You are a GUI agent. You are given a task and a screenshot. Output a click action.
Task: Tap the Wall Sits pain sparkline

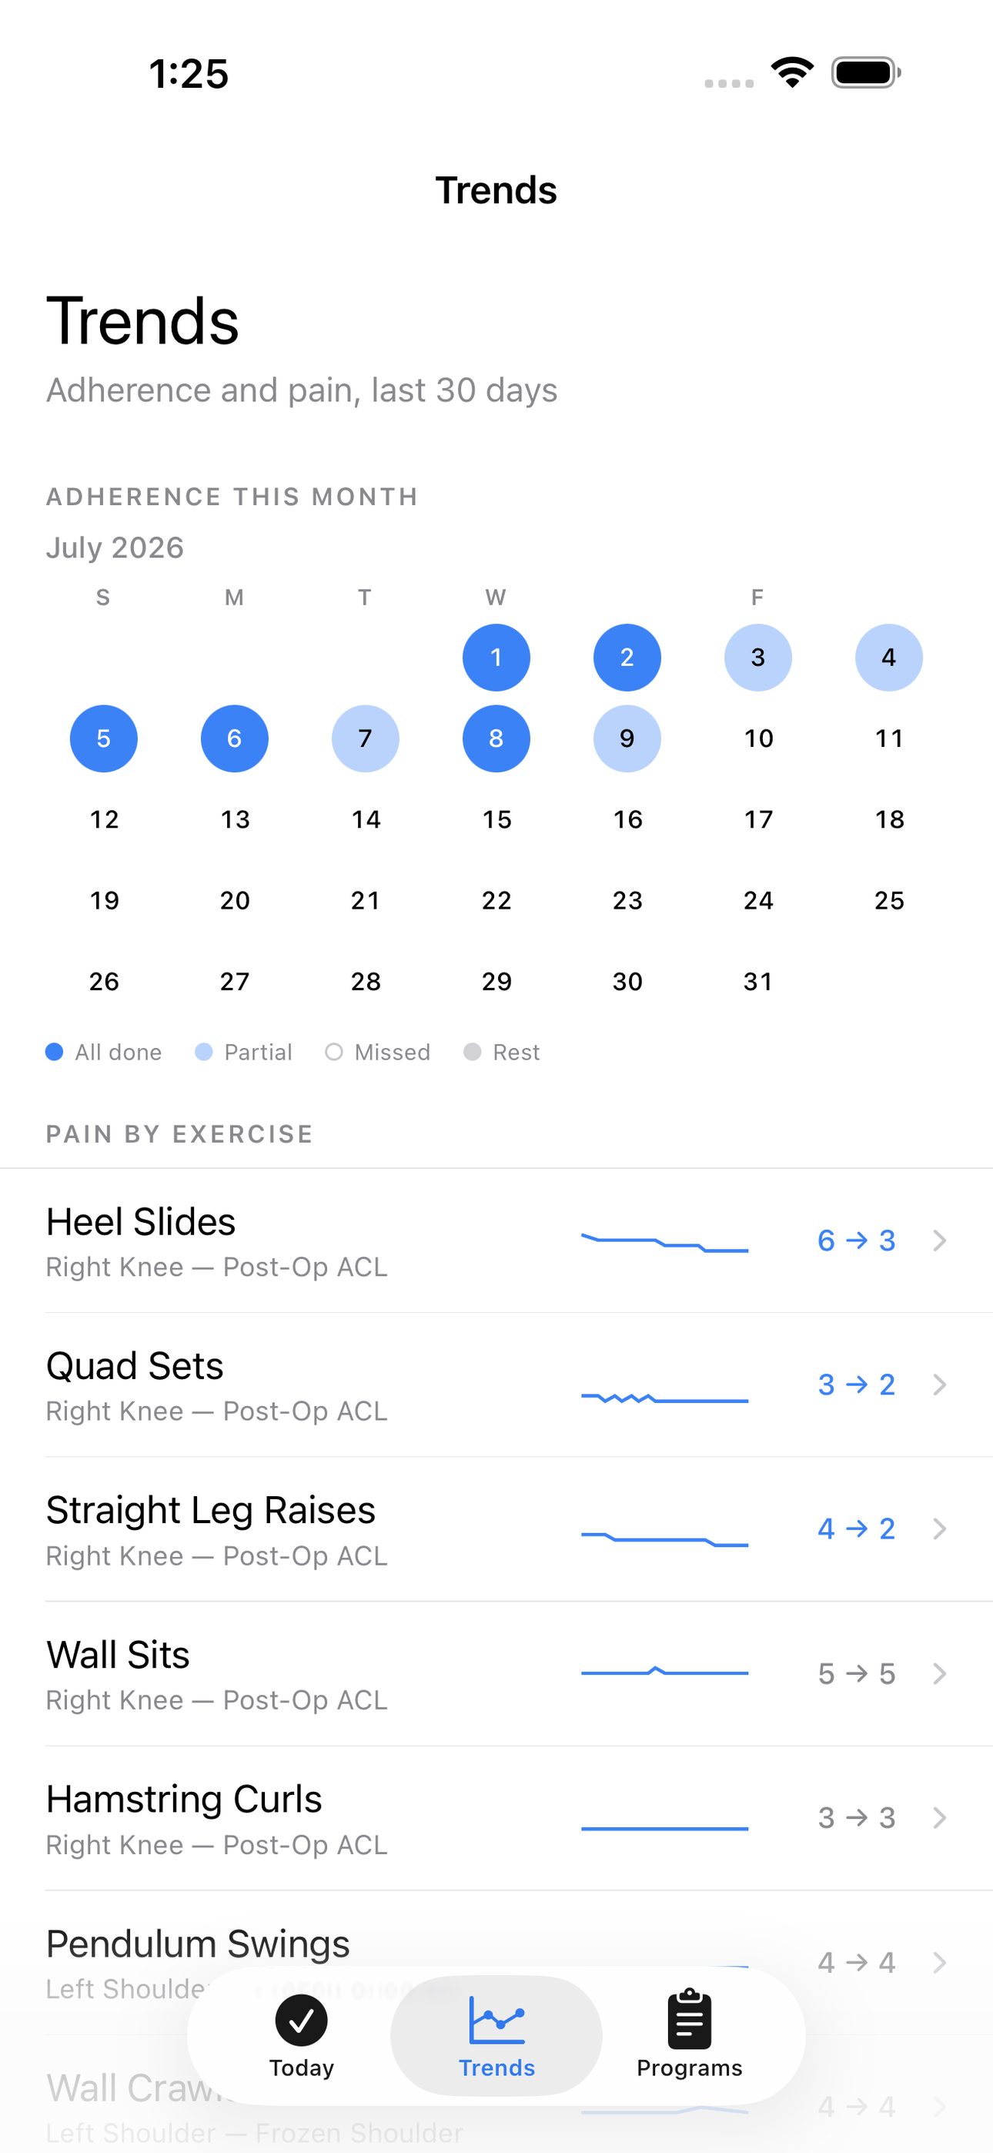664,1672
